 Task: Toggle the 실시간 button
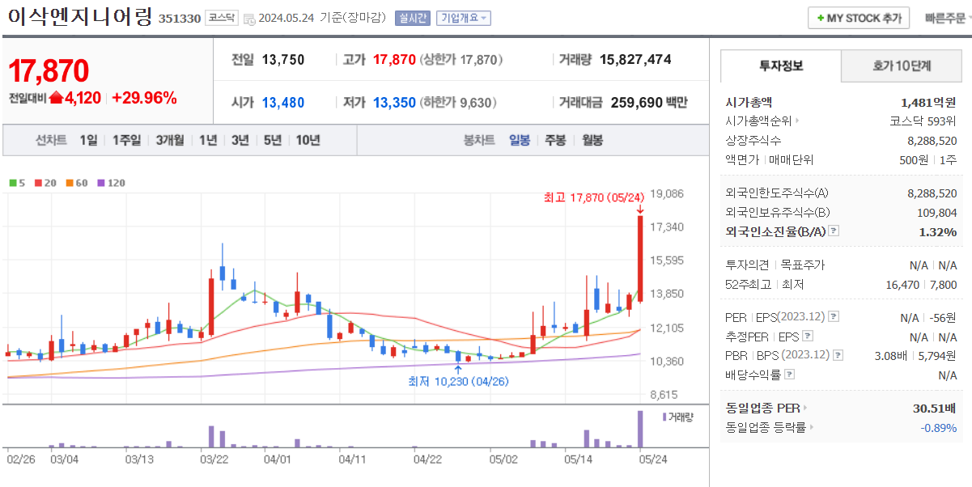pyautogui.click(x=412, y=19)
